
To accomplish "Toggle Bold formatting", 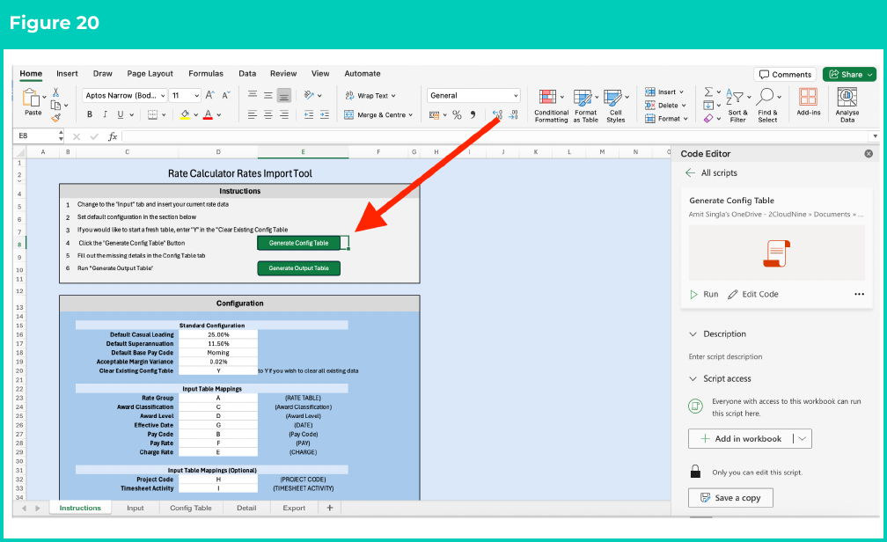I will pos(90,114).
